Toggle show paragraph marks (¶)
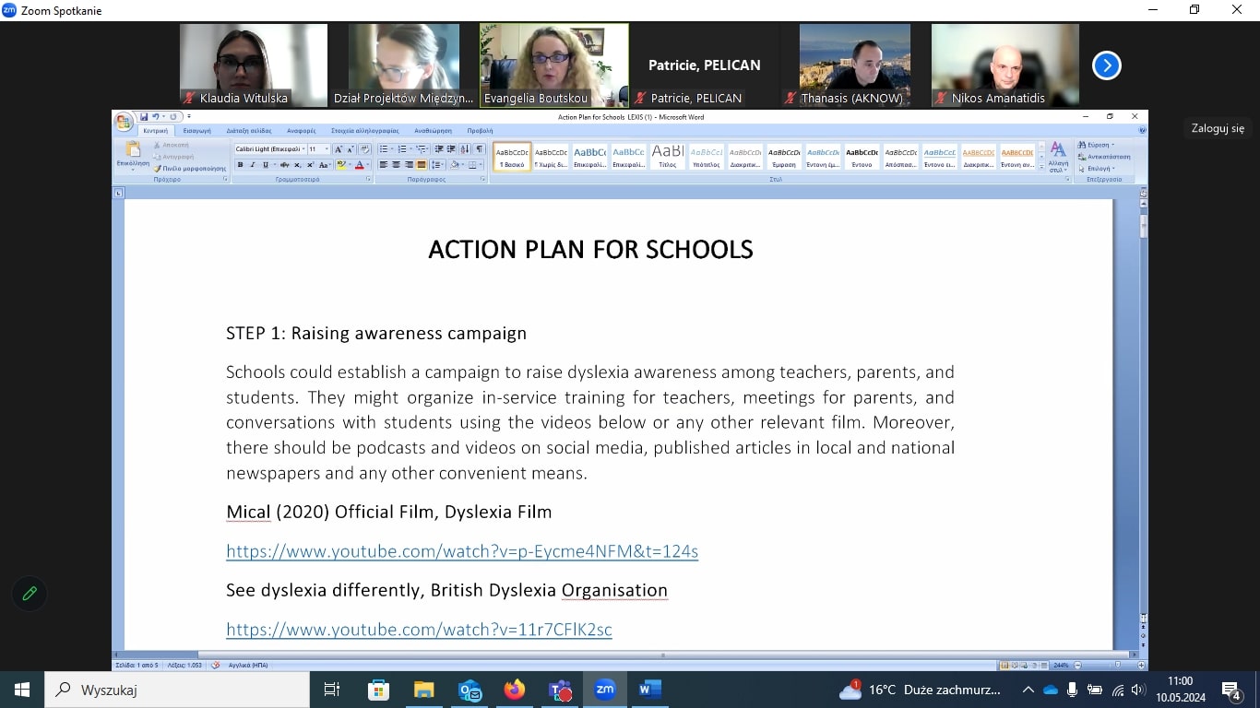The height and width of the screenshot is (708, 1260). click(479, 149)
